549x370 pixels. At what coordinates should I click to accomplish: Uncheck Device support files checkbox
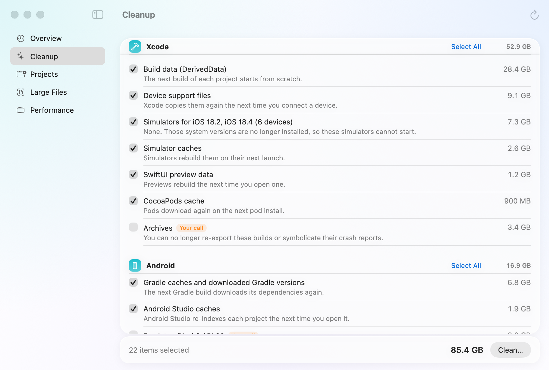click(133, 95)
